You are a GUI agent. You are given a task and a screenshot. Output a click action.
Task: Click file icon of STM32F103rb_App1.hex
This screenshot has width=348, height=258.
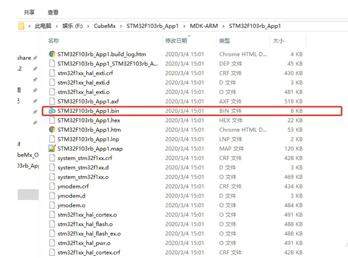coord(52,120)
